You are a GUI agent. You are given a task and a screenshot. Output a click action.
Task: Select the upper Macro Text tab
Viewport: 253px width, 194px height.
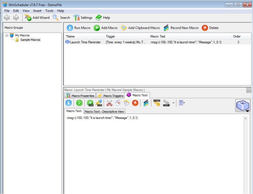[137, 95]
